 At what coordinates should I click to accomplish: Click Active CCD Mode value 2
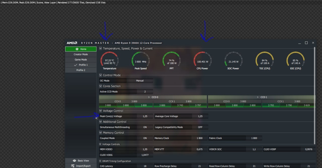click(145, 92)
